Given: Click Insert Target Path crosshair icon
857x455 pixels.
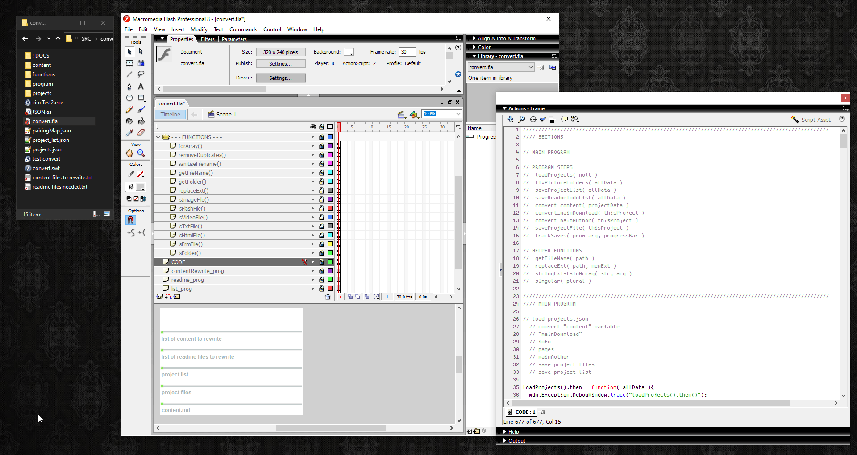Looking at the screenshot, I should (x=533, y=119).
